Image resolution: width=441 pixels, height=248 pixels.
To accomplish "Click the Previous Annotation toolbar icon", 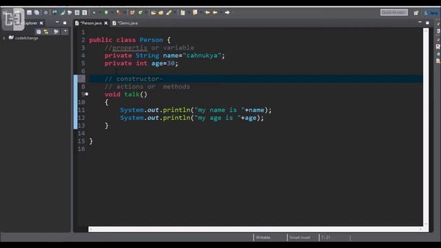I will pyautogui.click(x=195, y=12).
